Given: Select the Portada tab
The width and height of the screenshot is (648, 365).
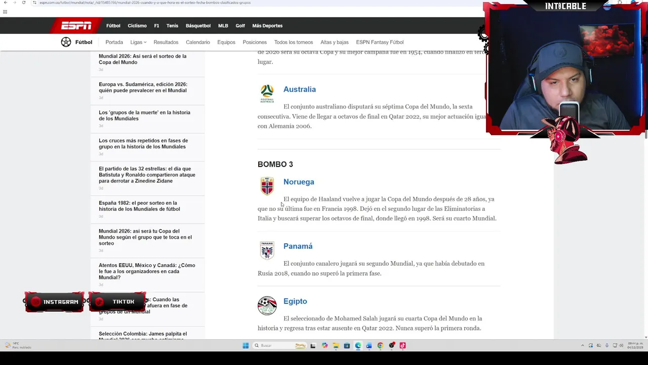Looking at the screenshot, I should tap(114, 42).
